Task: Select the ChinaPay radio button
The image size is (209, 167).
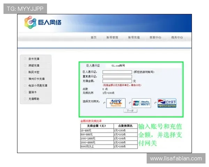Action: pos(130,103)
